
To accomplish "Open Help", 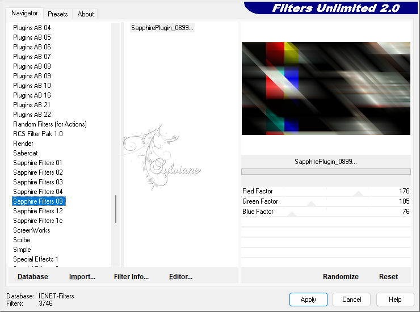I will click(x=395, y=299).
